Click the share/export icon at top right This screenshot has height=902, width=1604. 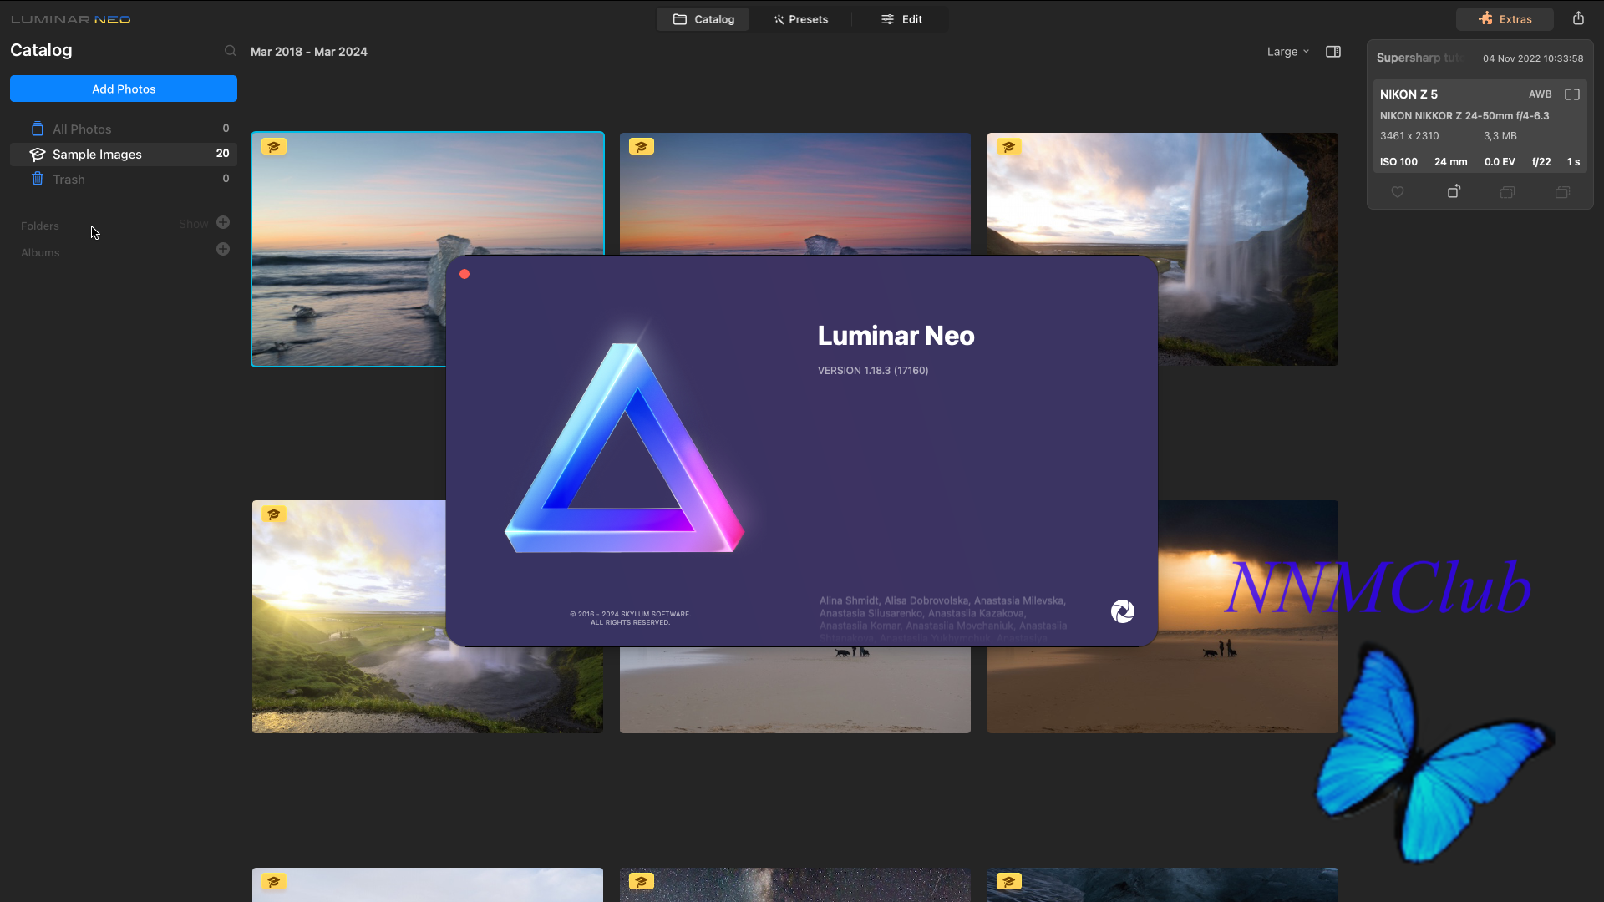pos(1578,18)
